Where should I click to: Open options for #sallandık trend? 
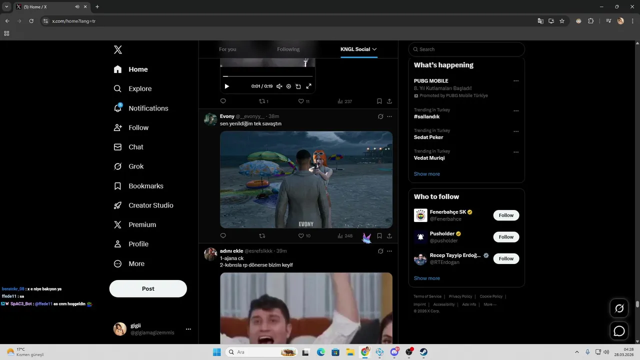tap(516, 111)
